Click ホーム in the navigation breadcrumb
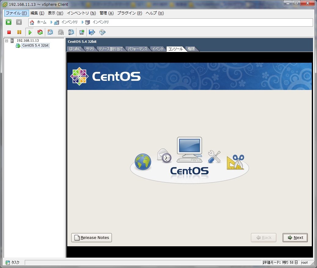Image resolution: width=317 pixels, height=268 pixels. pos(42,22)
